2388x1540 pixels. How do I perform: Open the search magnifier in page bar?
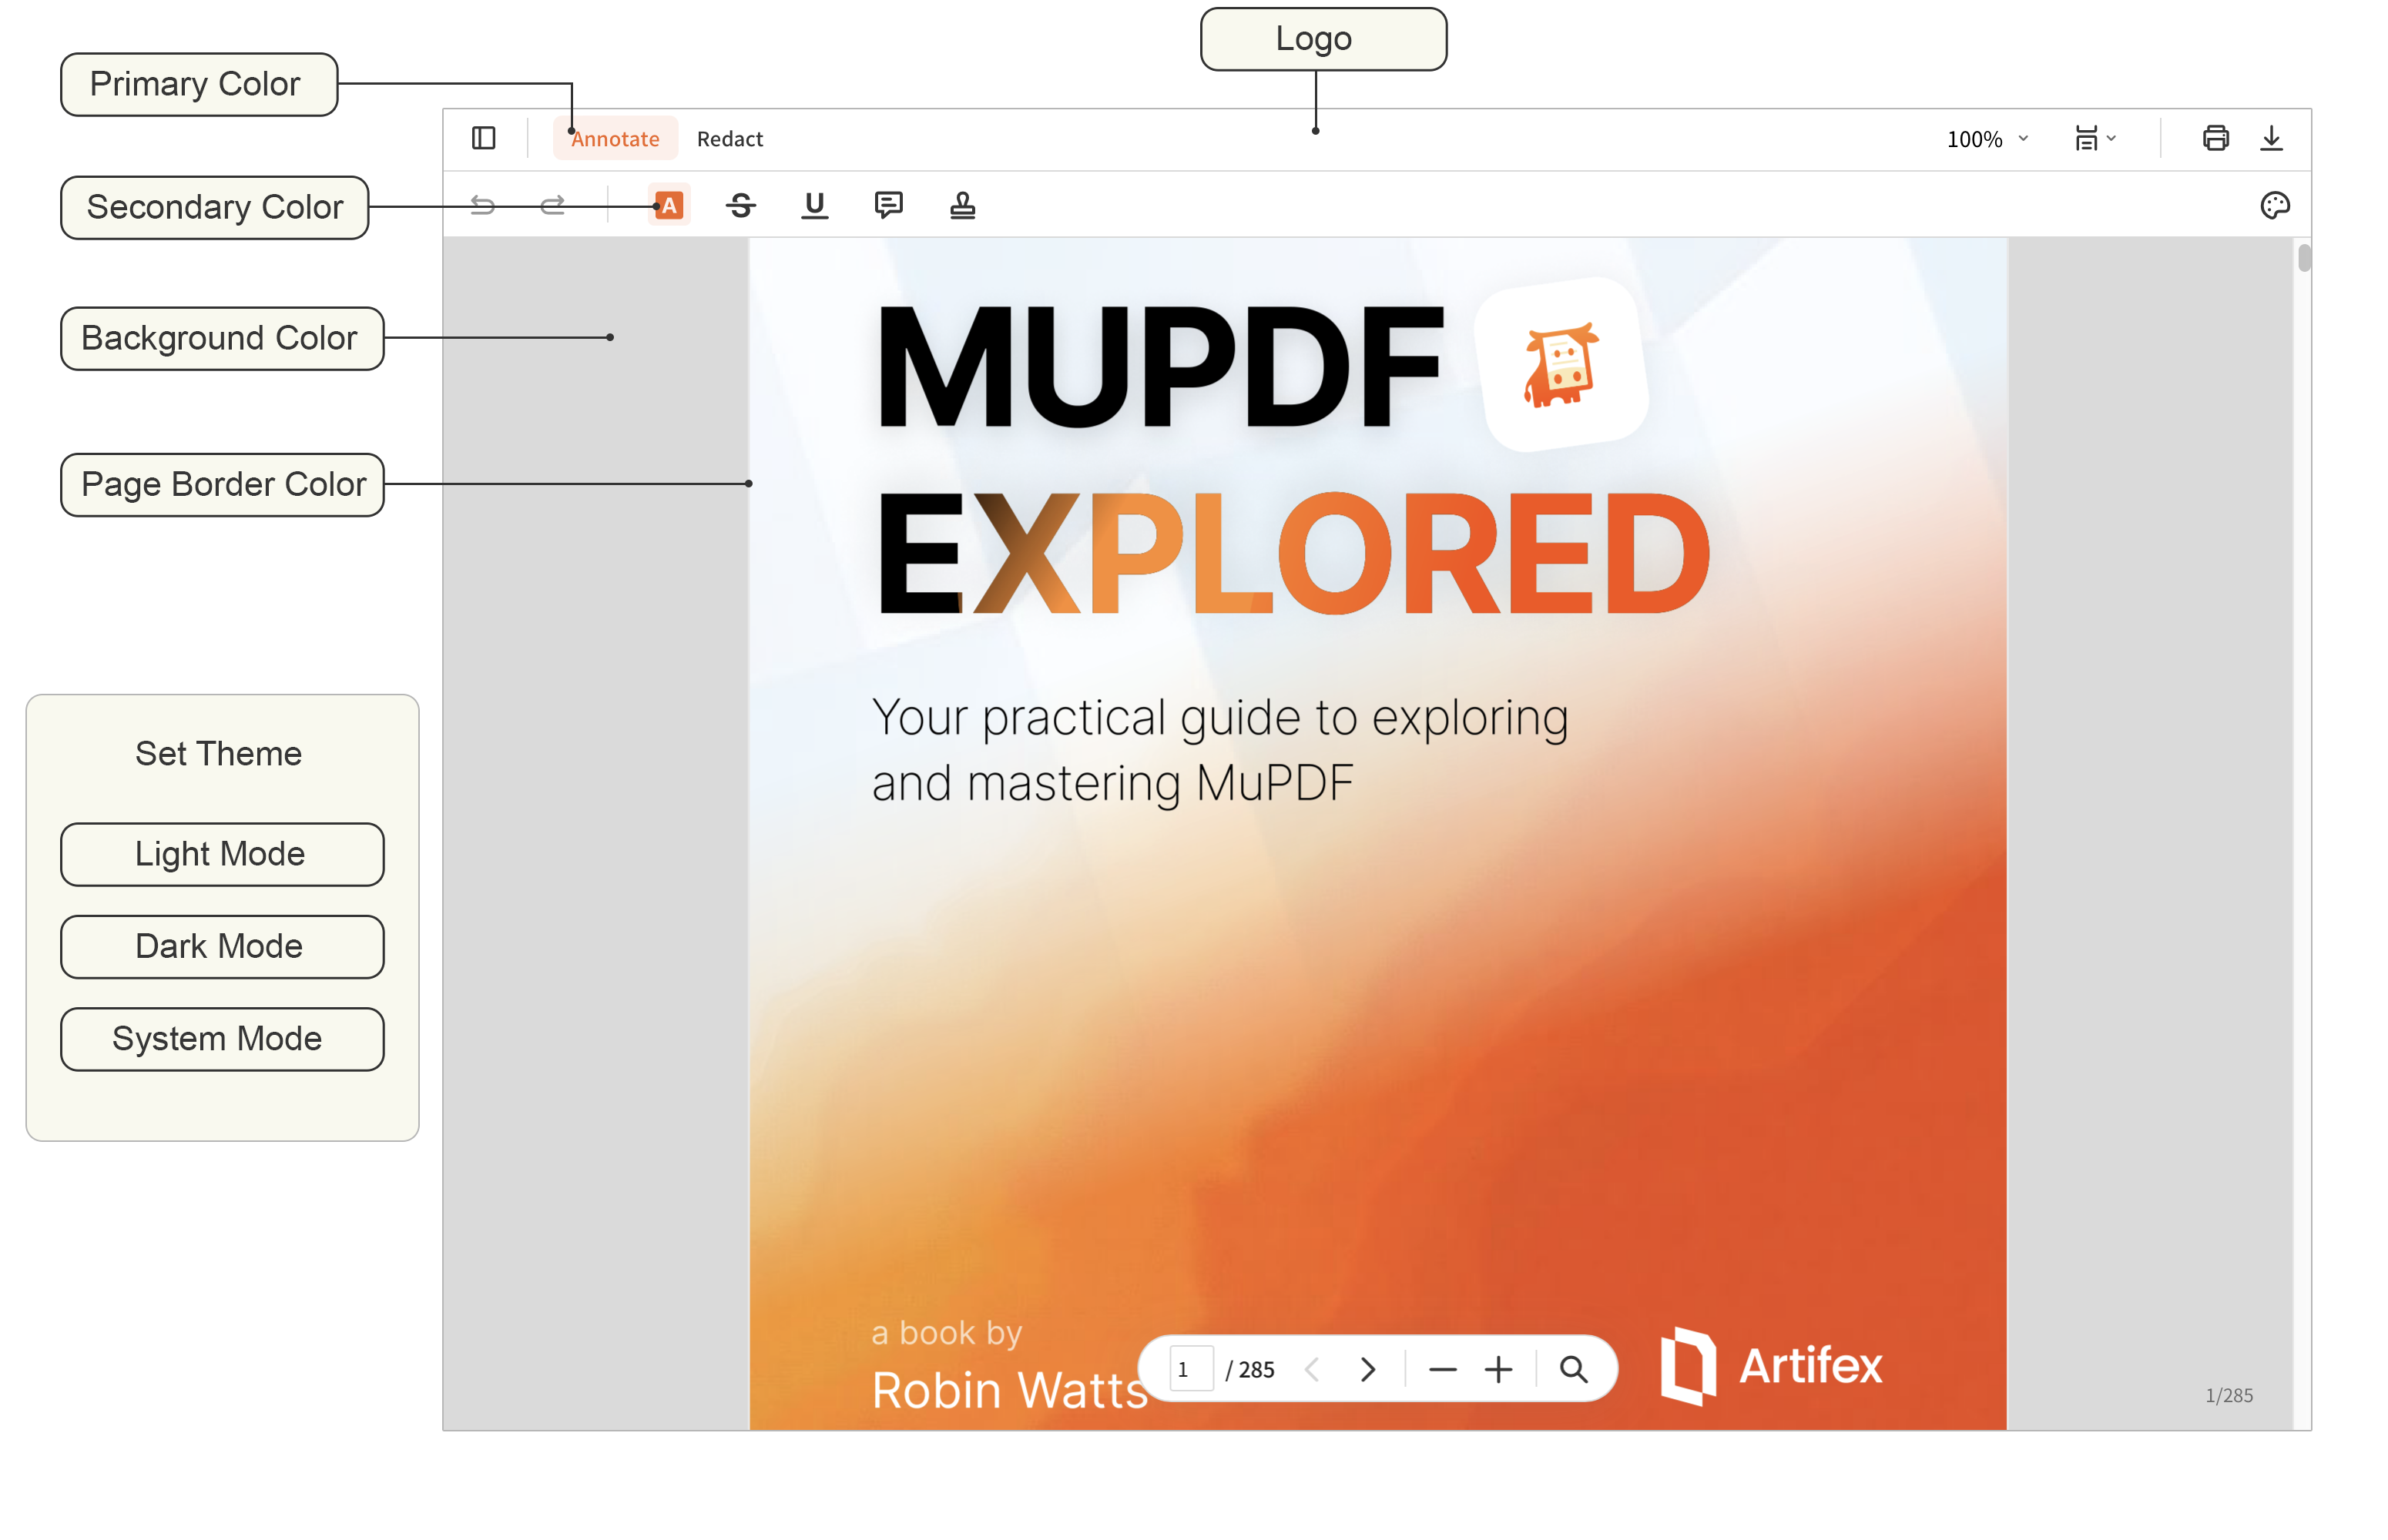1574,1369
